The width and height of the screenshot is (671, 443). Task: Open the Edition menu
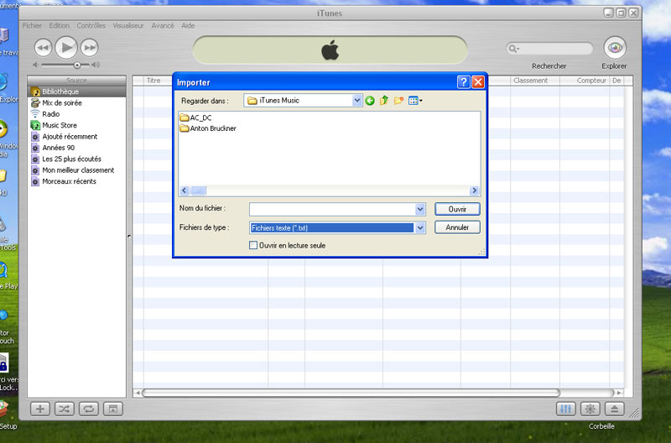coord(59,26)
